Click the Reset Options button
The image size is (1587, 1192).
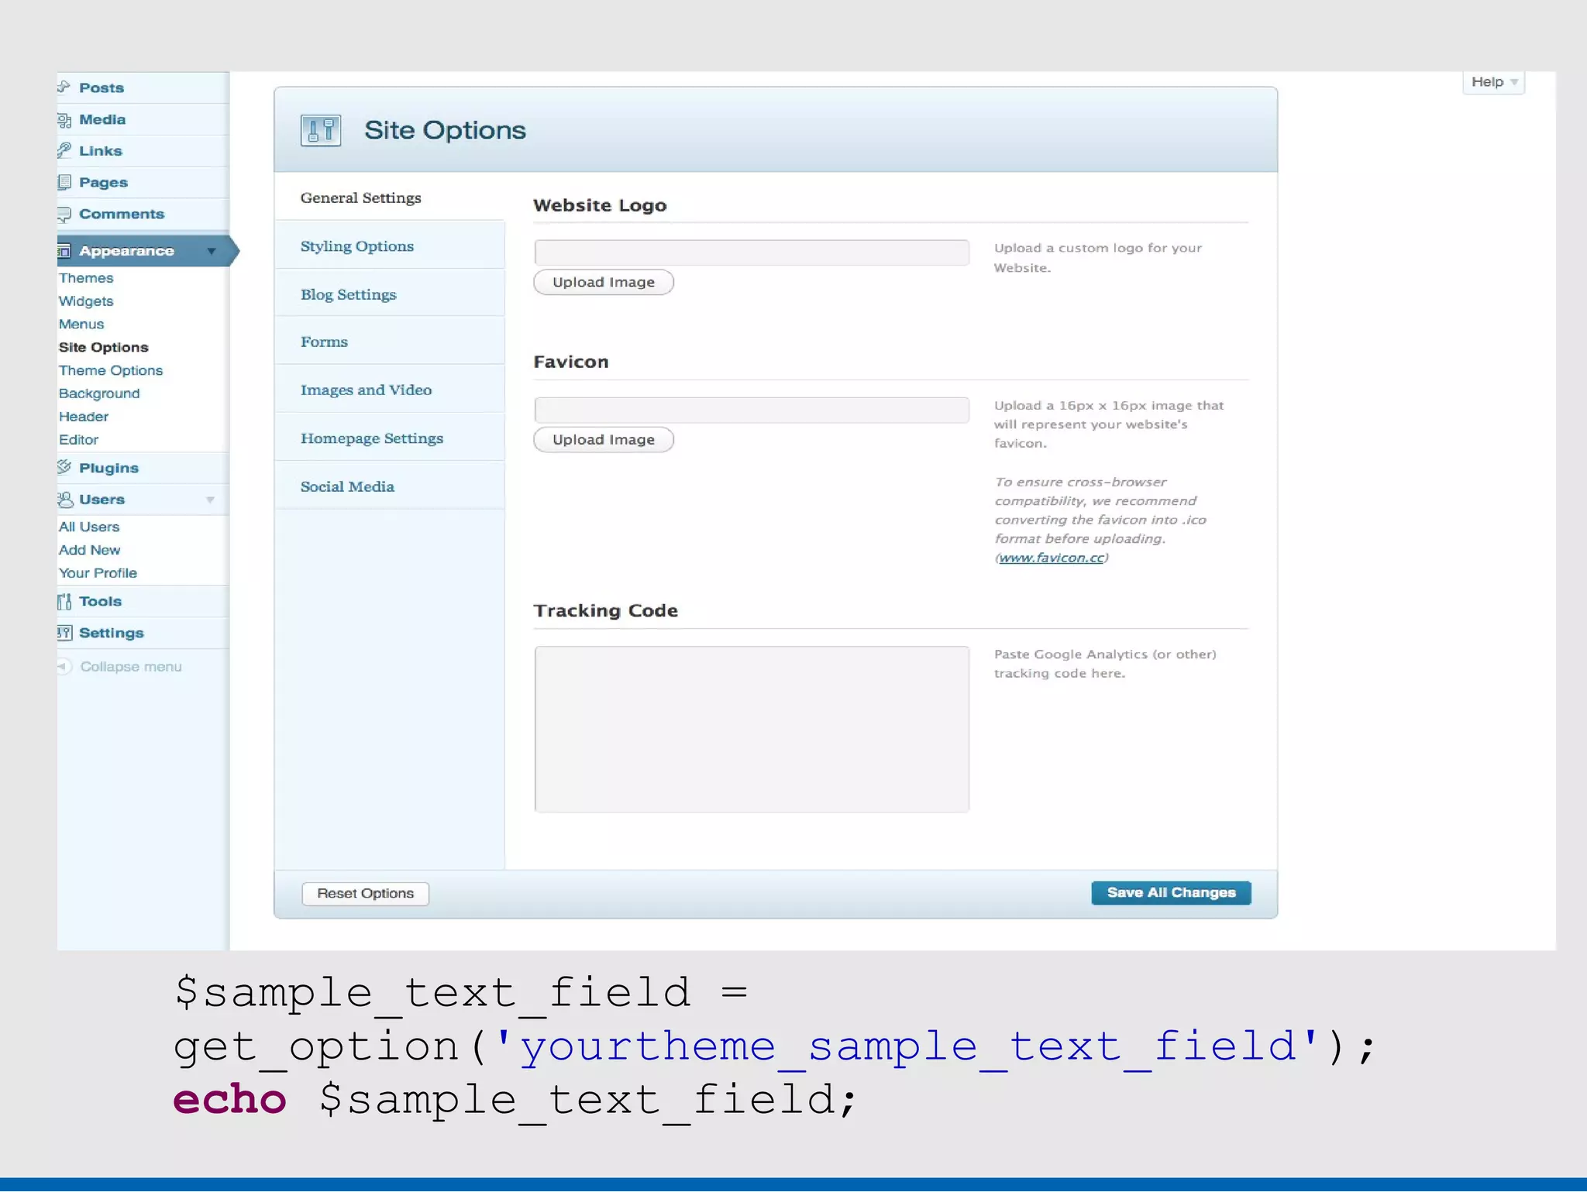click(x=366, y=893)
